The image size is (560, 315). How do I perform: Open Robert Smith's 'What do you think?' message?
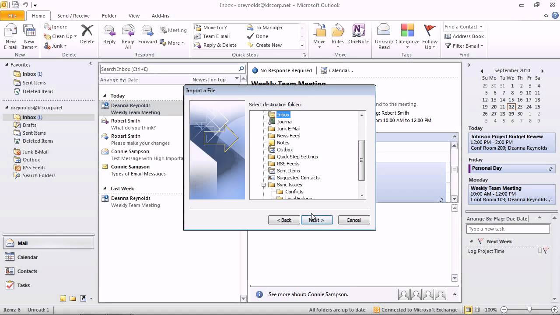[141, 124]
